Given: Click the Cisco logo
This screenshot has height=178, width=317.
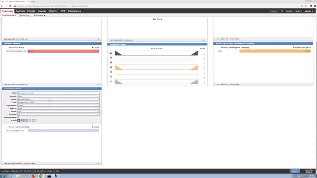Looking at the screenshot, I should point(309,171).
